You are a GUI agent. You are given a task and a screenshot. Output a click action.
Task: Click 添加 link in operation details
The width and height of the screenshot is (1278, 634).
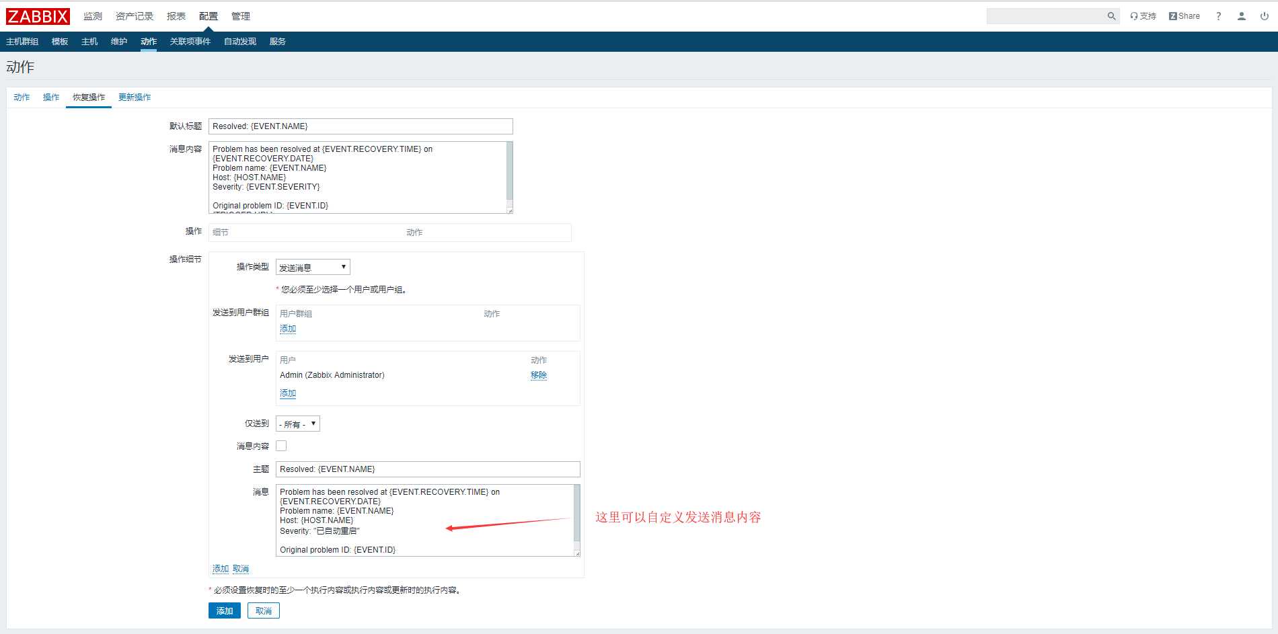click(221, 569)
